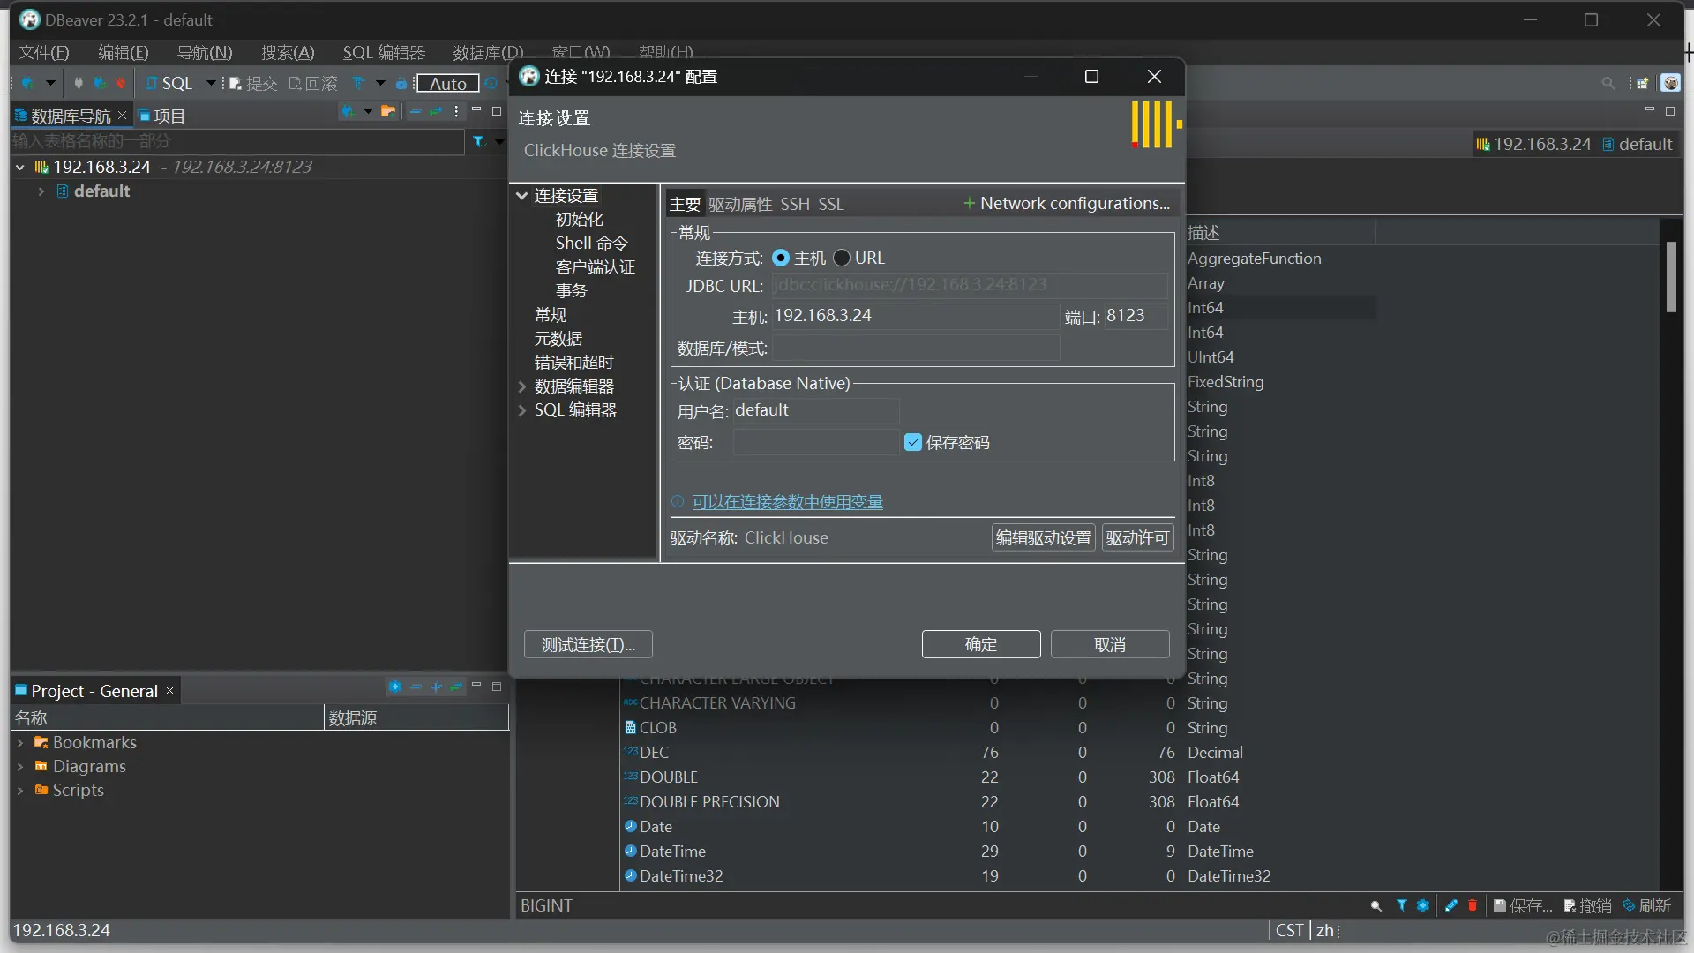This screenshot has height=953, width=1694.
Task: Click the red delete trash icon at bottom
Action: pos(1472,905)
